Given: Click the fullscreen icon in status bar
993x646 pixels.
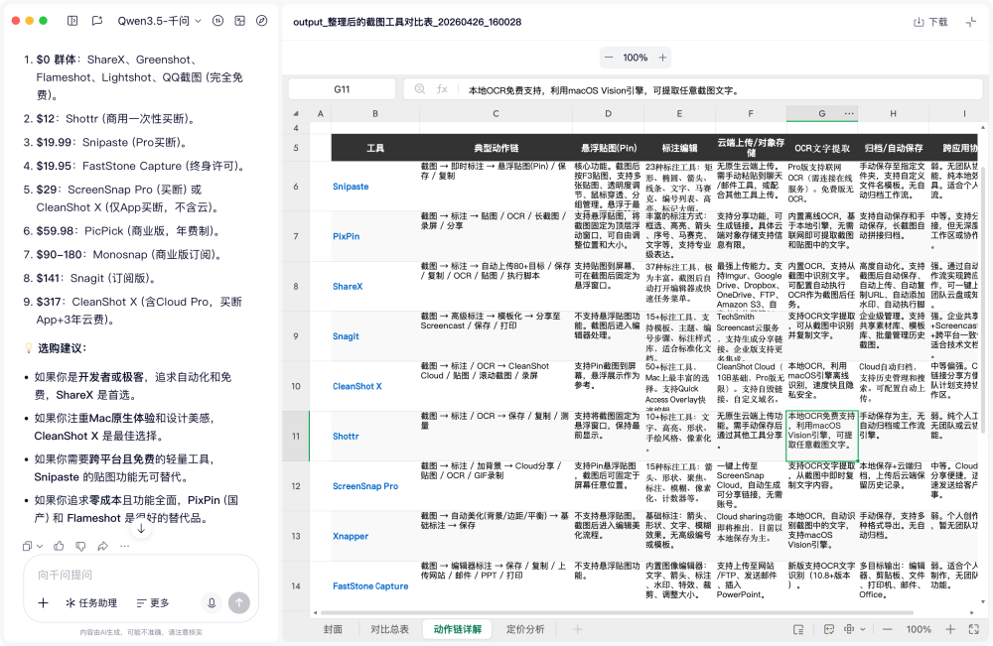Looking at the screenshot, I should point(974,629).
